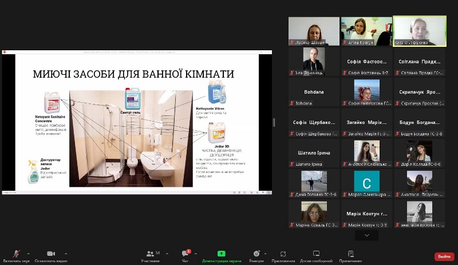The height and width of the screenshot is (265, 458).
Task: Unmute microphone with the sound button
Action: 17,256
